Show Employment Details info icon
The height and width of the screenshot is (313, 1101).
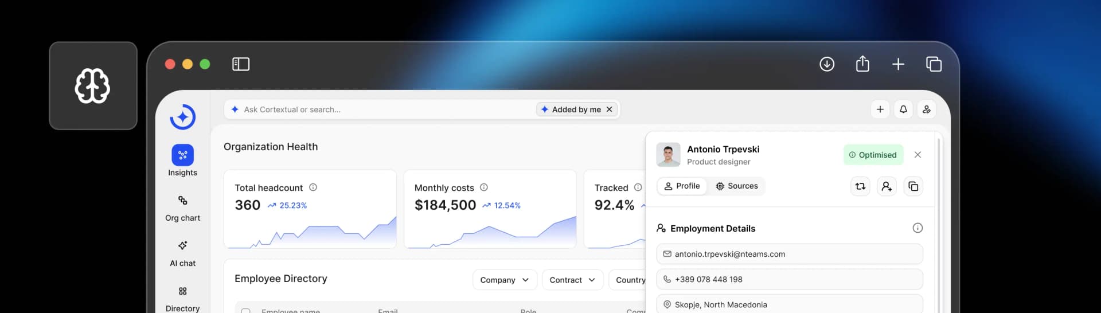pos(918,228)
